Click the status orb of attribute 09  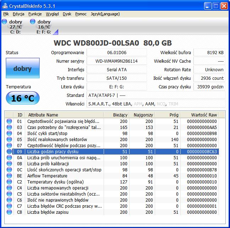coord(9,151)
